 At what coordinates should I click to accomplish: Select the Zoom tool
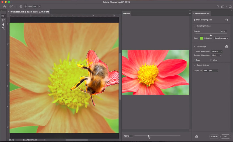point(3,29)
